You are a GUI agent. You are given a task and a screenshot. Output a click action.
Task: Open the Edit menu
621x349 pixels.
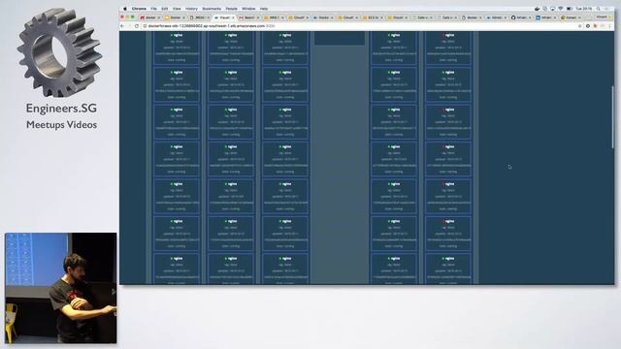[x=165, y=9]
